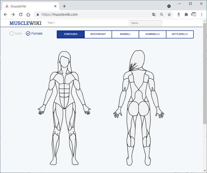207x173 pixels.
Task: Focus the Search input field
Action: (x=145, y=23)
